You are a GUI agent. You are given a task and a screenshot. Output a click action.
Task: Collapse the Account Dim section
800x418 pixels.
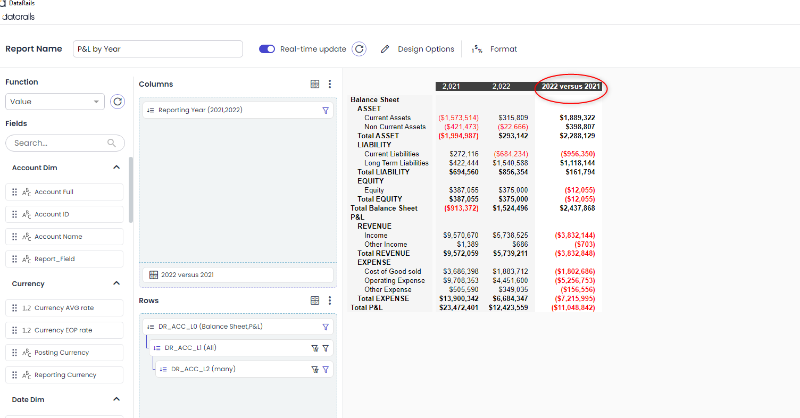tap(116, 168)
